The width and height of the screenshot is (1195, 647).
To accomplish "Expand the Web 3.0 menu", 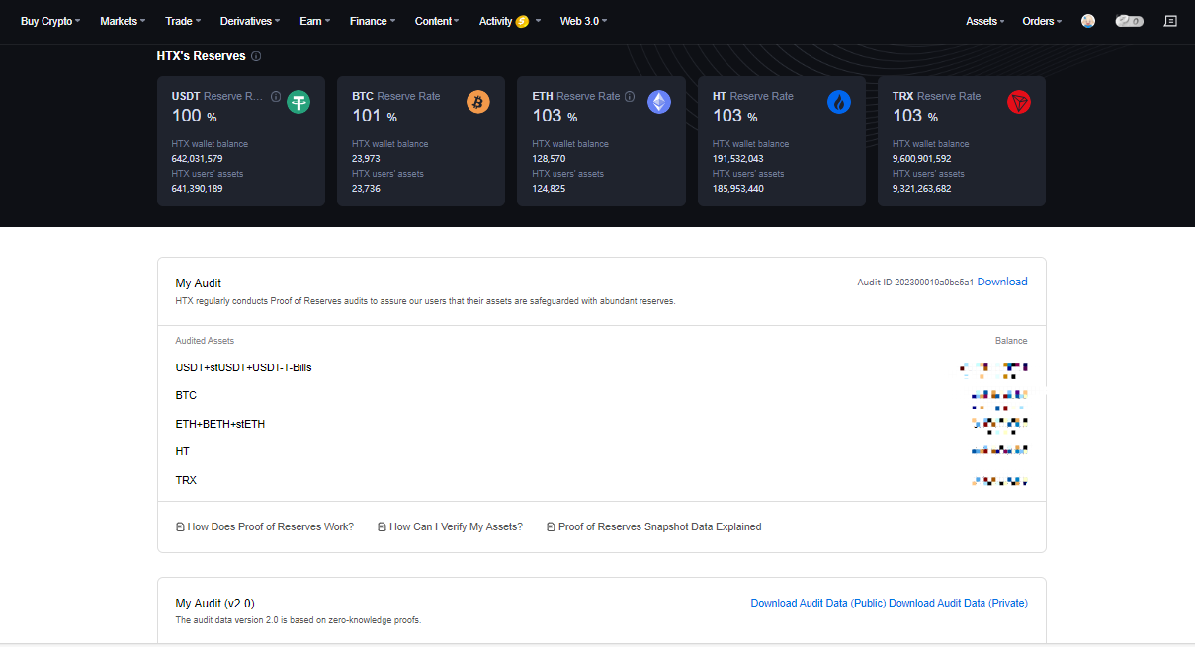I will click(x=583, y=21).
